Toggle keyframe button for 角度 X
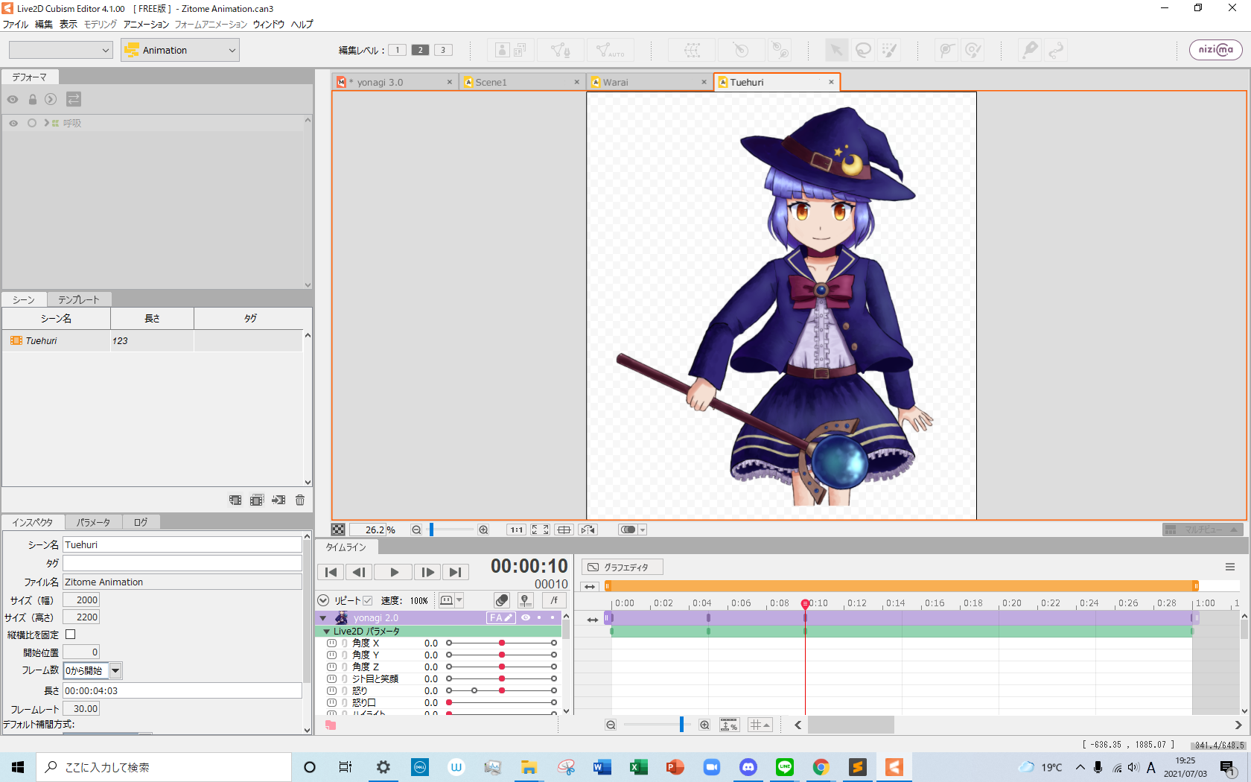Image resolution: width=1251 pixels, height=782 pixels. (332, 643)
